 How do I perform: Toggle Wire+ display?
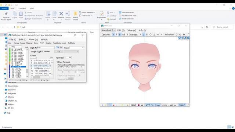click(173, 105)
